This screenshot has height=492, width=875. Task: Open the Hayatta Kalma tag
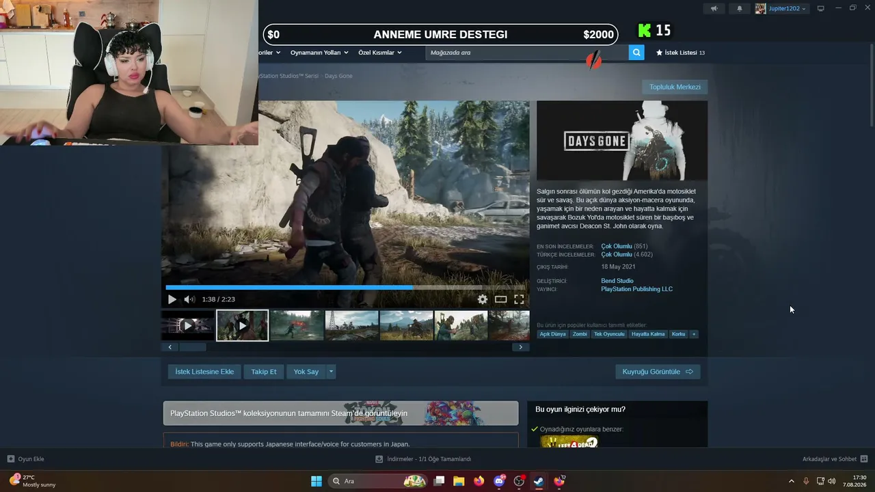coord(648,334)
